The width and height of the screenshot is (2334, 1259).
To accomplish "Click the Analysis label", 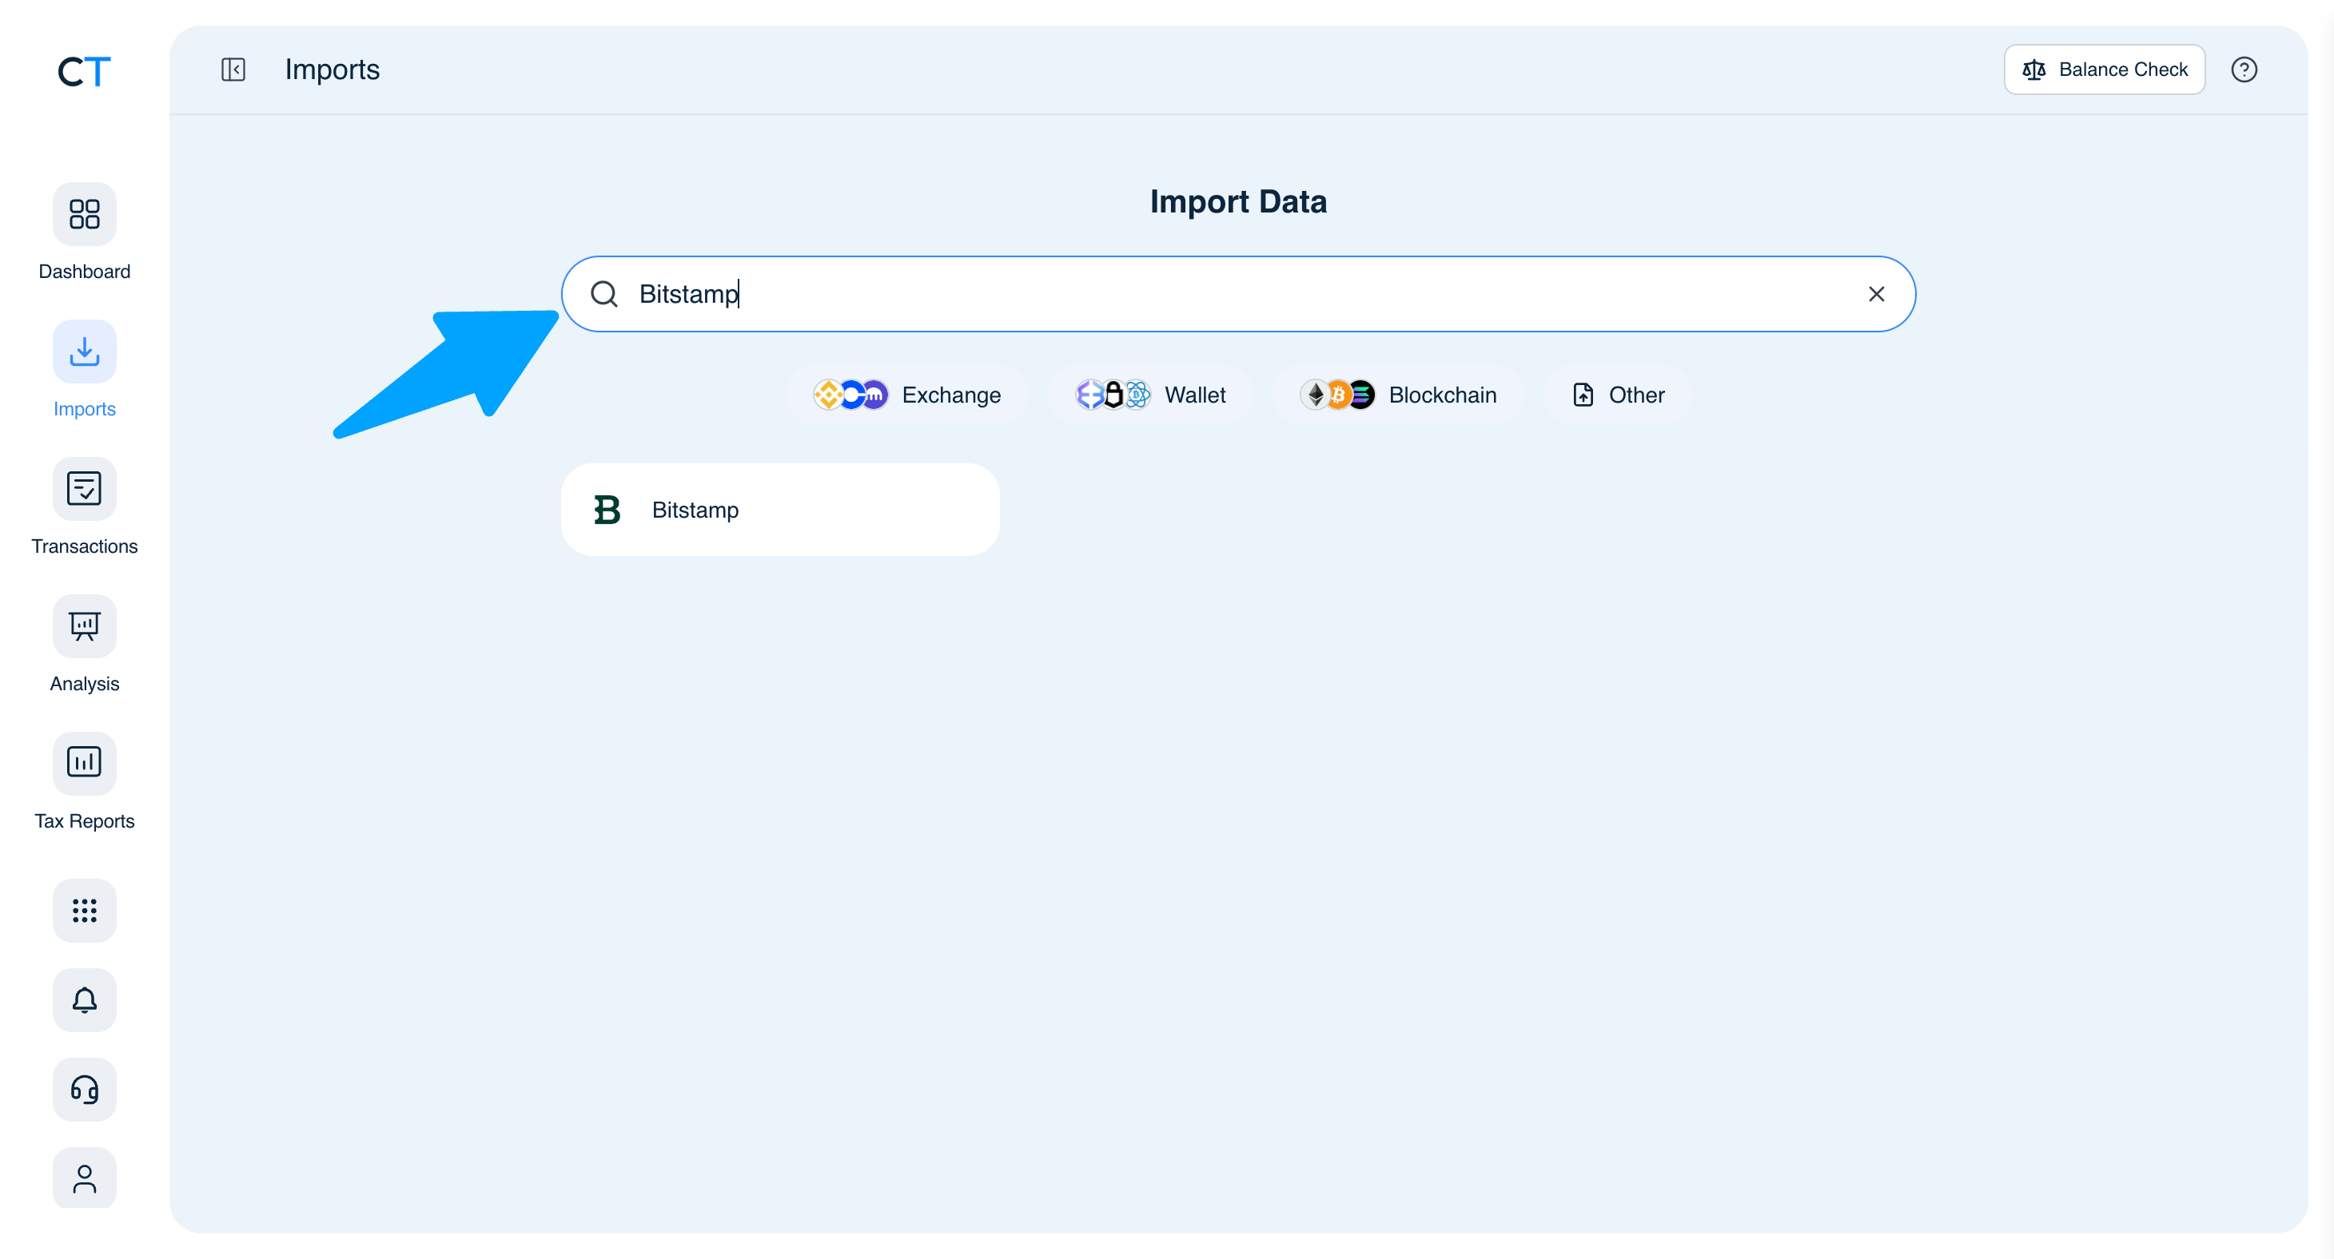I will [84, 684].
